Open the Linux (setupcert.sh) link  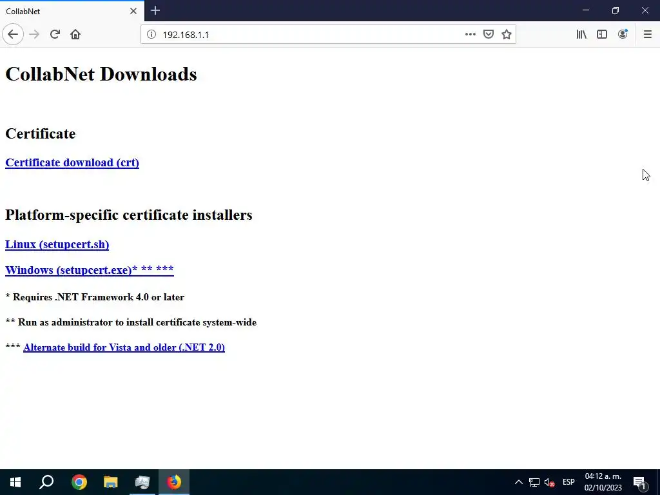57,244
